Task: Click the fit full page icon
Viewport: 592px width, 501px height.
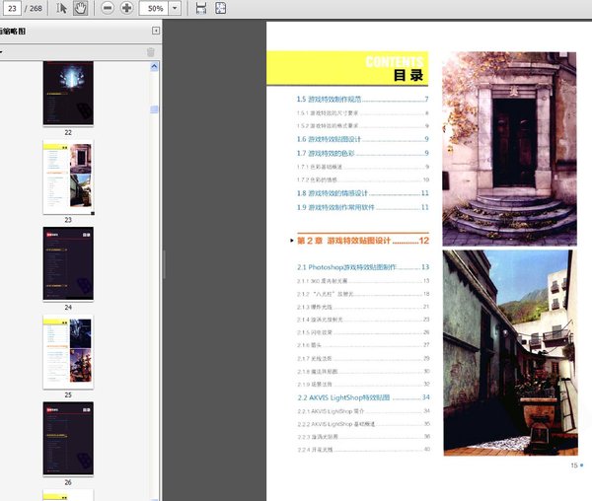Action: coord(221,8)
